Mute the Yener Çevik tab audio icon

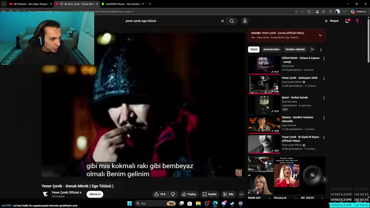(x=61, y=4)
